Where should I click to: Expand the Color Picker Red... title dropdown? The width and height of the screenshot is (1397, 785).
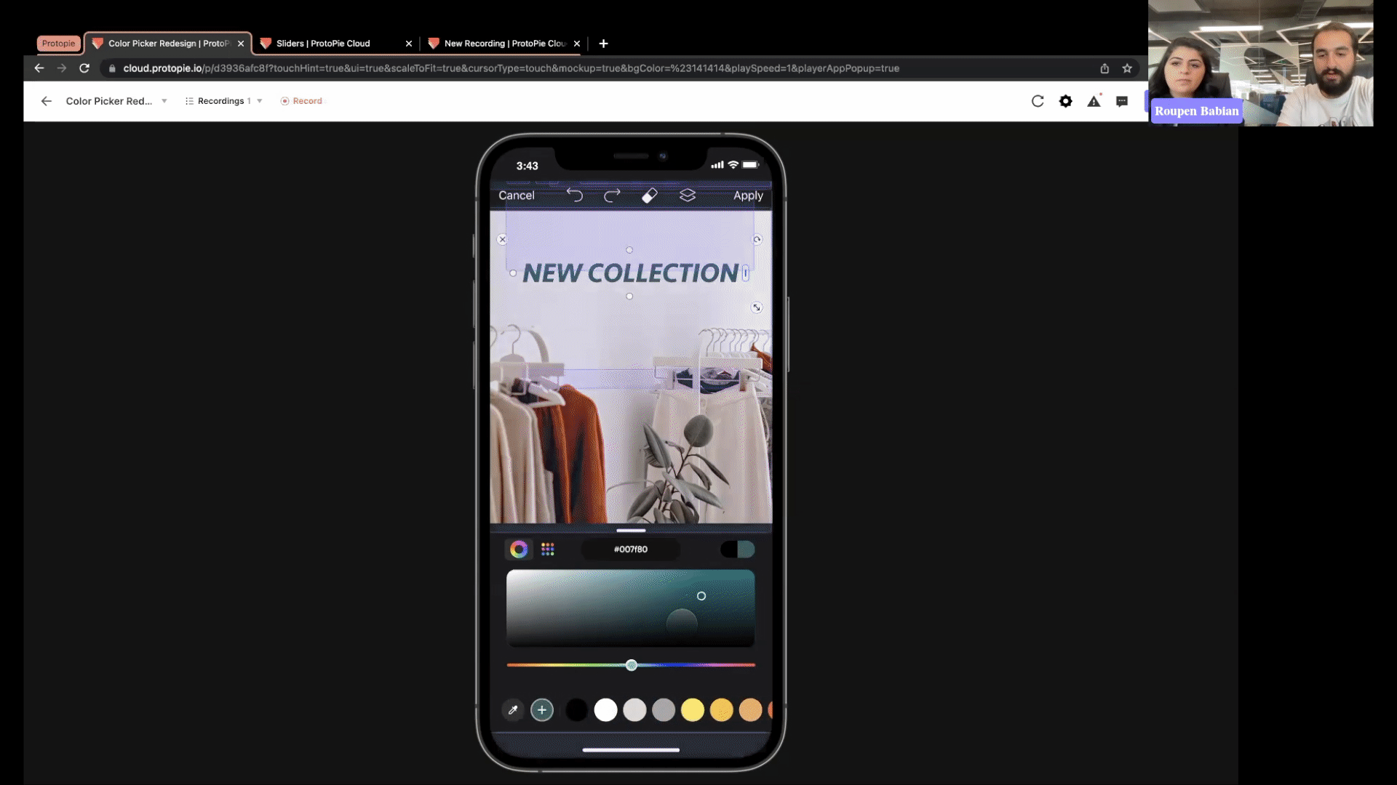164,101
